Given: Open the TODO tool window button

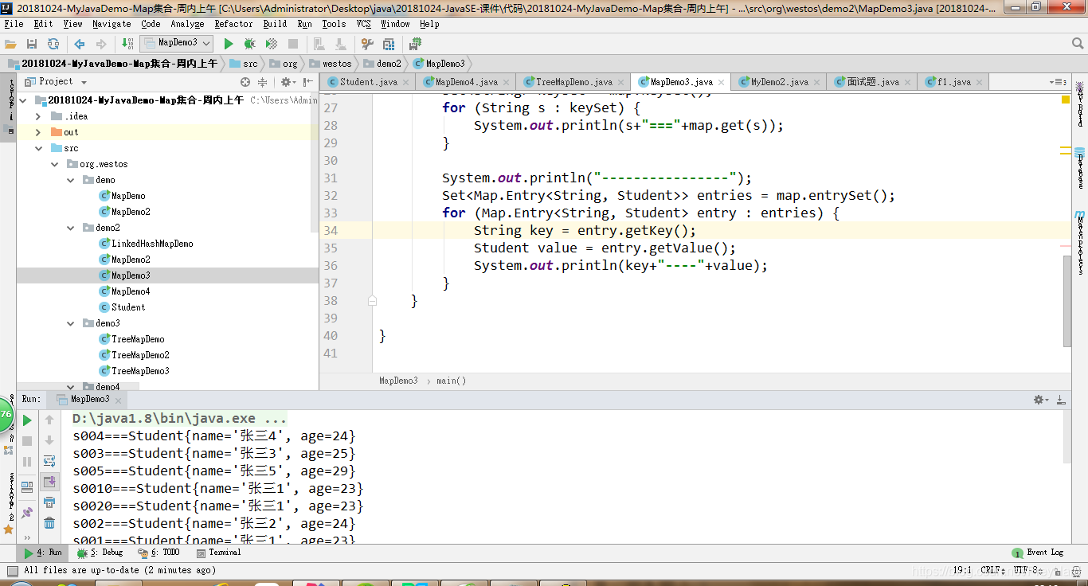Looking at the screenshot, I should [159, 553].
